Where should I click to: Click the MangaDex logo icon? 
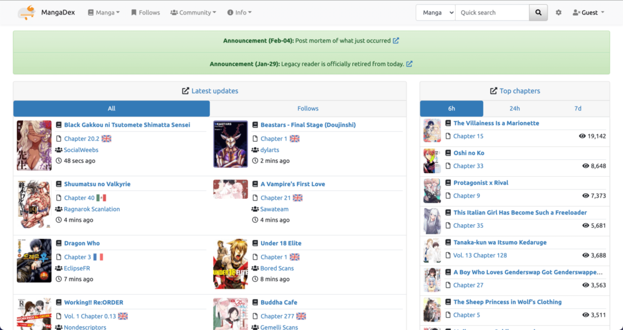click(x=26, y=12)
